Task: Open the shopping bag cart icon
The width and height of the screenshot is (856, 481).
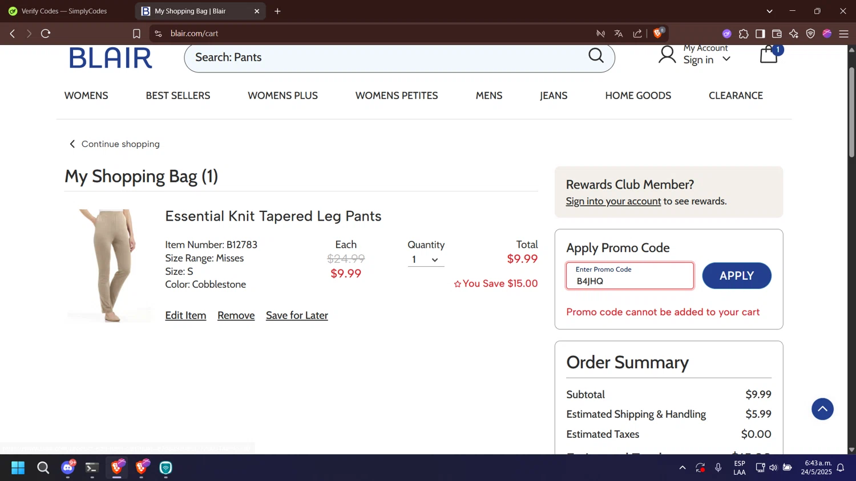Action: 769,55
